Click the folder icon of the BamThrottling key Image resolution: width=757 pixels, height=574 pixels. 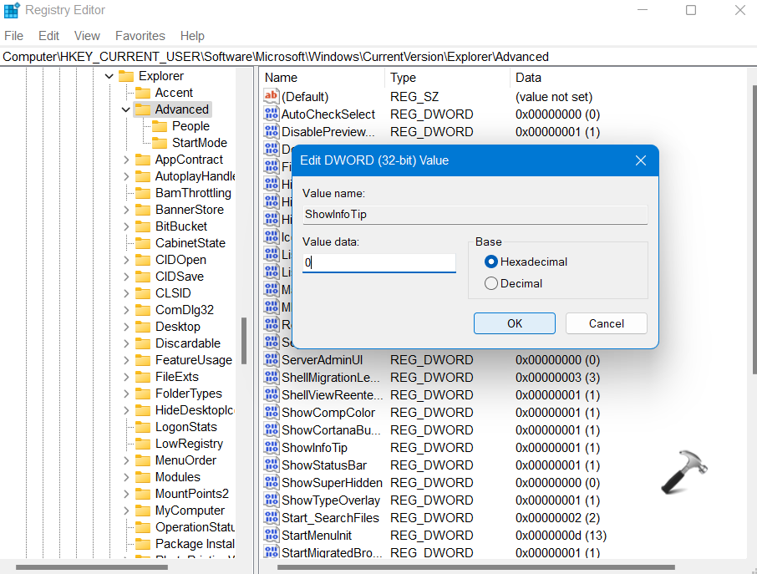point(143,192)
